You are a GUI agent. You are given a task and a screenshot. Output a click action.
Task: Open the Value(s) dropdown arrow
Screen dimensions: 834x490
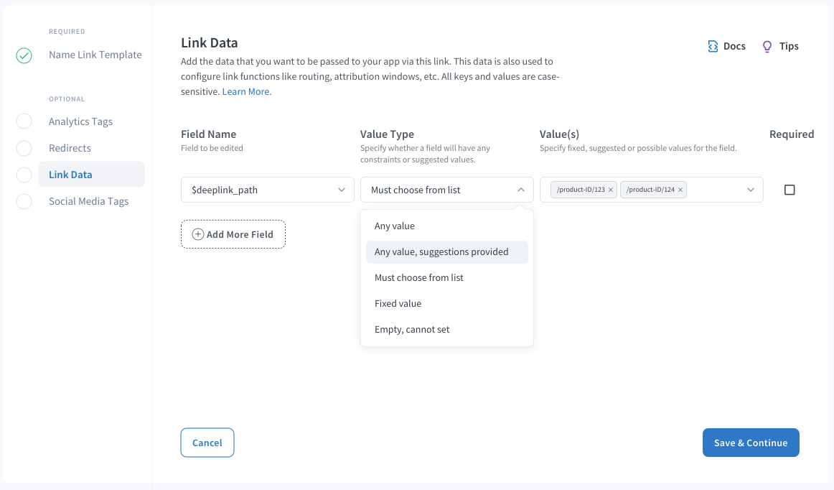(x=751, y=190)
